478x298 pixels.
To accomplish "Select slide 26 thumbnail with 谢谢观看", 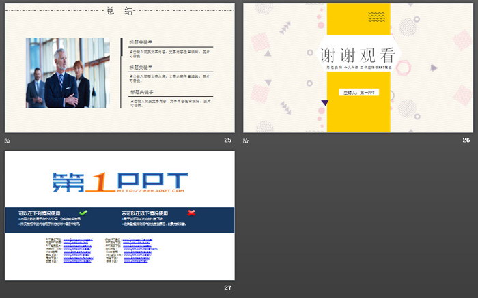I will (x=358, y=68).
